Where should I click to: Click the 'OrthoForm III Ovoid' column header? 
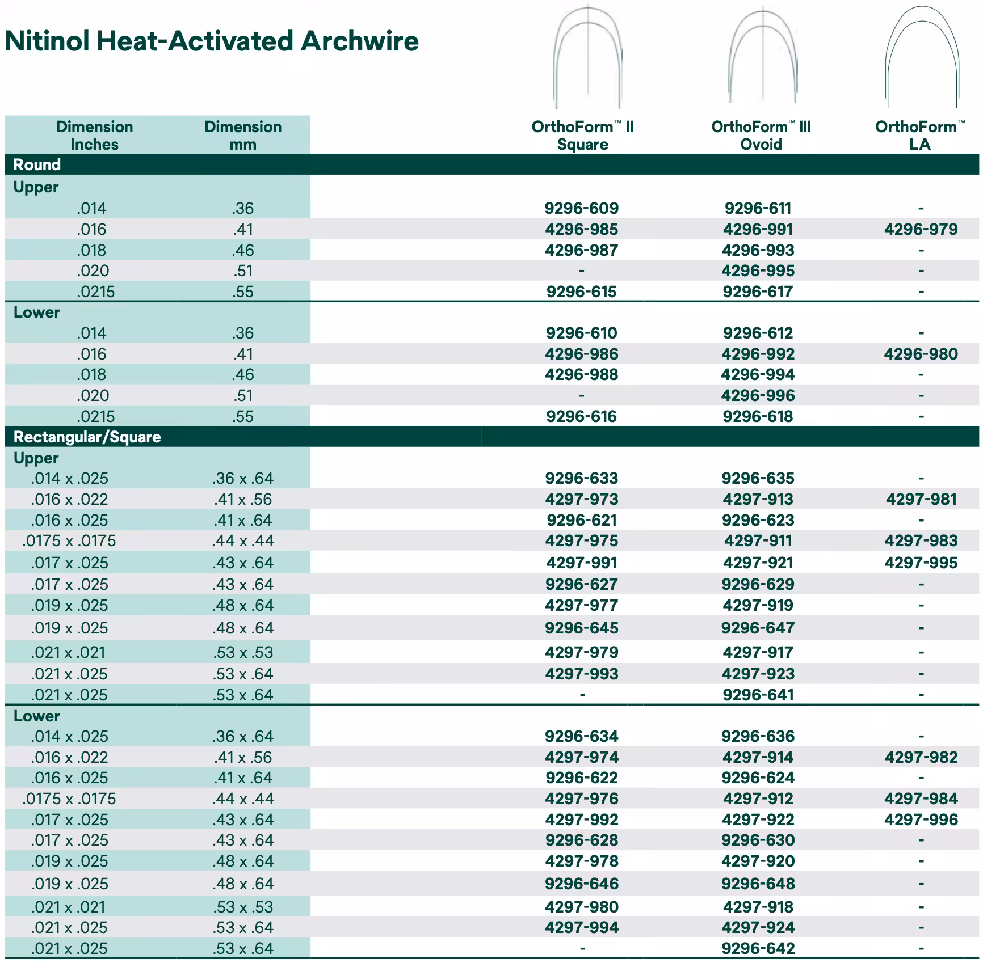coord(761,135)
